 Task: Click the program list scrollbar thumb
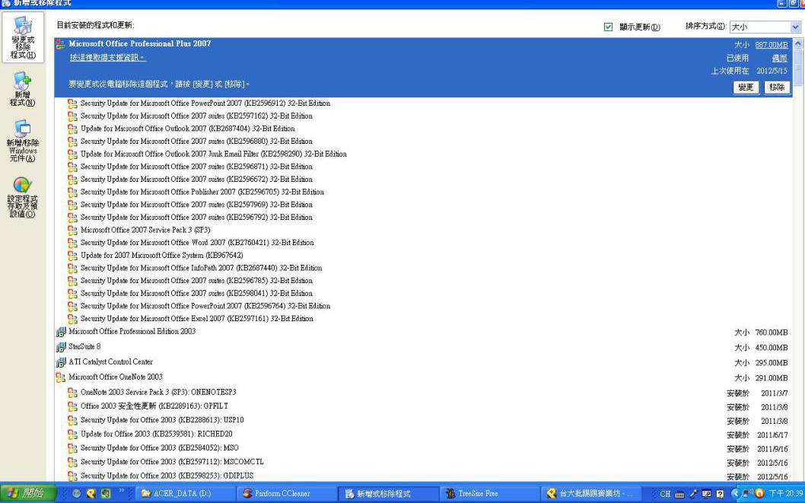point(797,67)
